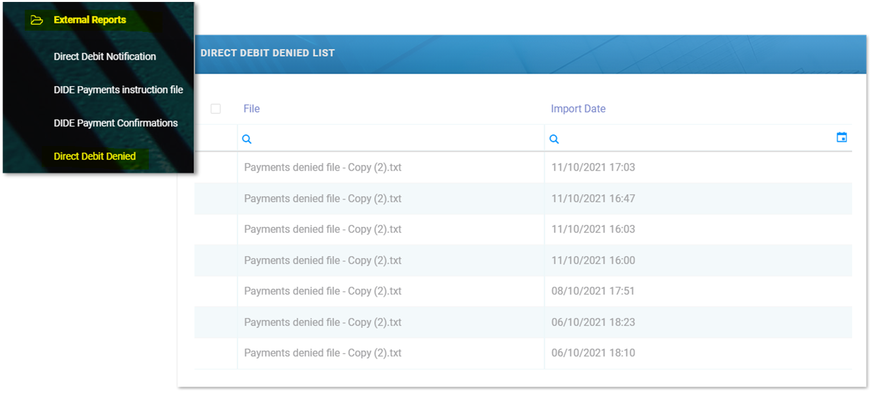Click the 06/10/2021 18:23 import date cell
Screen dimensions: 873x393
click(592, 323)
